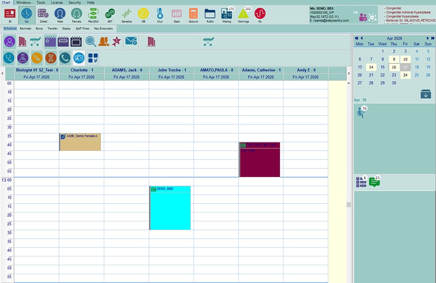Switch to the Transfer tab

tap(52, 29)
